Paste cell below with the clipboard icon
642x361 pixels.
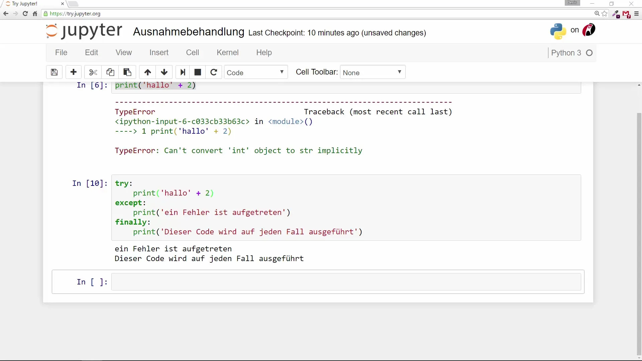point(127,72)
